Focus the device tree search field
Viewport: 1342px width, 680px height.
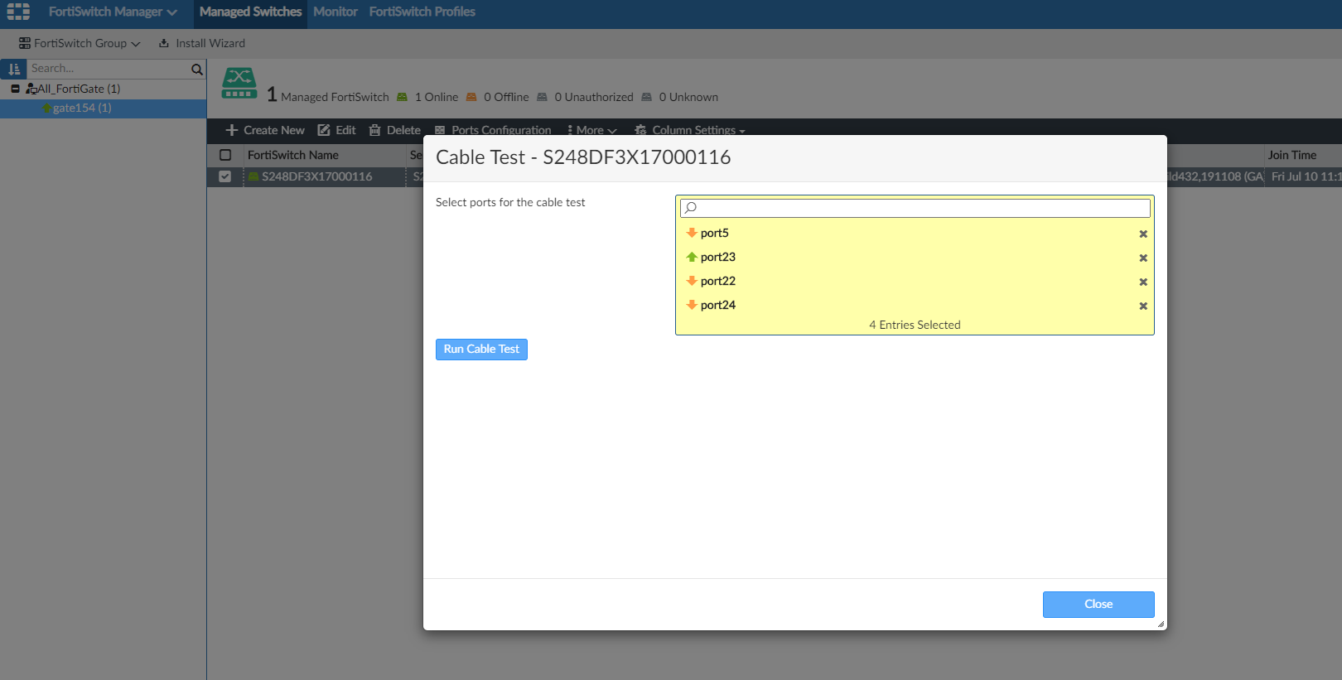click(x=109, y=69)
